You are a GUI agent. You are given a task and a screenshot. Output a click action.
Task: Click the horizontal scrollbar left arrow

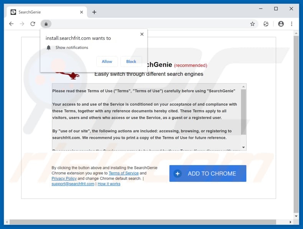click(x=7, y=222)
